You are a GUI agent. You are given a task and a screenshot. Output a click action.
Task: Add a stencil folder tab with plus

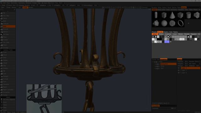[199, 34]
